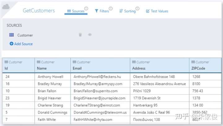Click the plus icon for Add Source
This screenshot has height=126, width=223.
coord(11,44)
